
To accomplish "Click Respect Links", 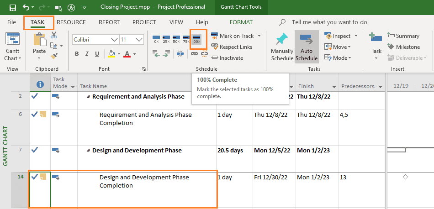I will pos(232,47).
